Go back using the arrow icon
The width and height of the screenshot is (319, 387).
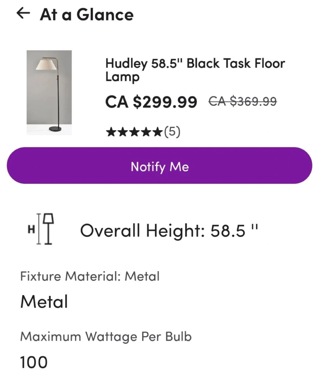point(23,13)
